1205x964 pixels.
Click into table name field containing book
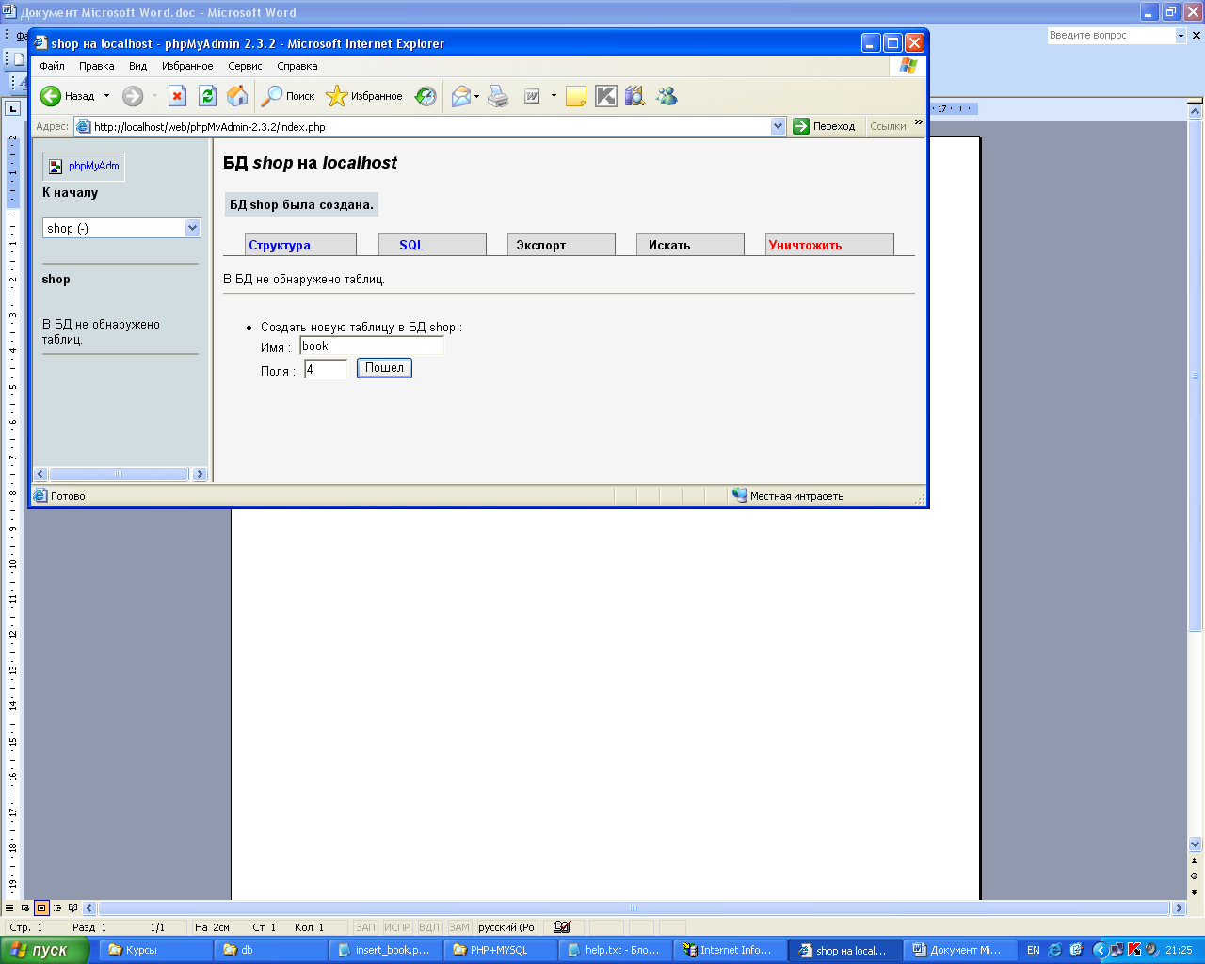tap(372, 345)
